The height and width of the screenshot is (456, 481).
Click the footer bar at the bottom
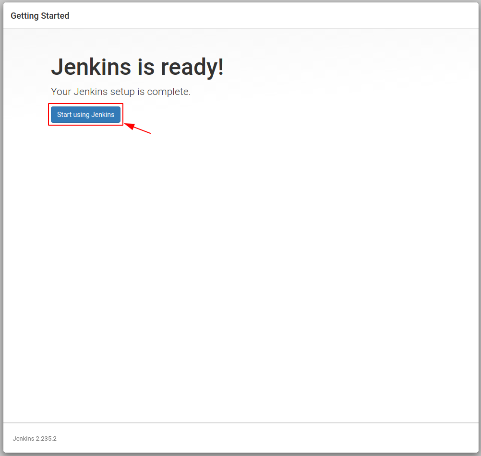(240, 438)
